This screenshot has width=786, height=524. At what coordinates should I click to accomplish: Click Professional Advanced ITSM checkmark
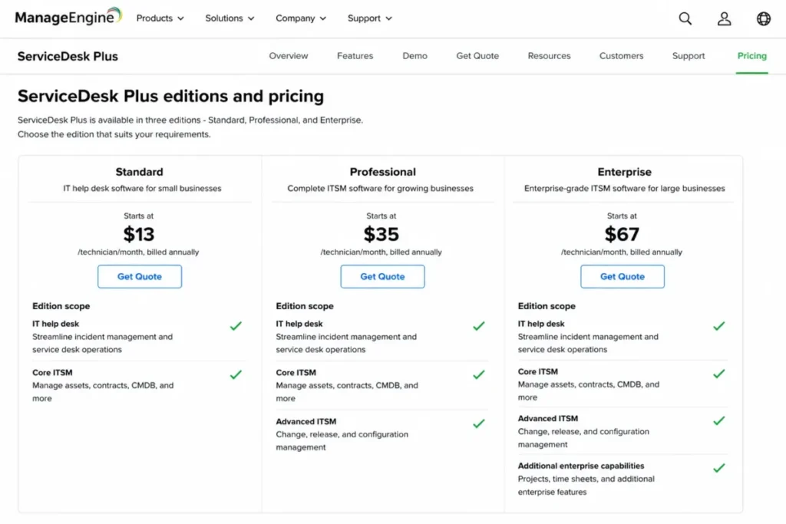479,423
